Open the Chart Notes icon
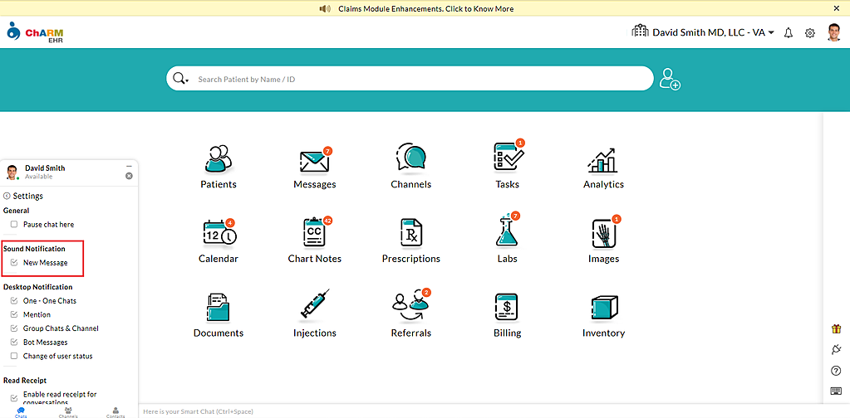 point(314,232)
